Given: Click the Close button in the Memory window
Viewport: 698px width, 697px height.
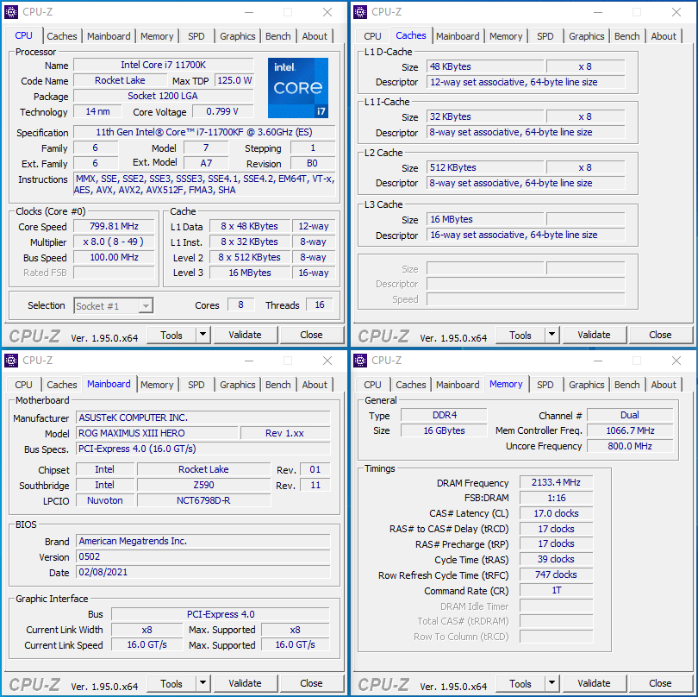Looking at the screenshot, I should [x=661, y=684].
